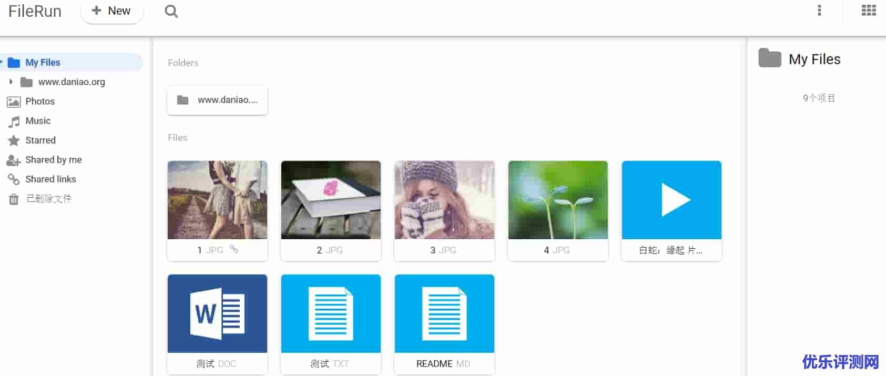The image size is (886, 376).
Task: Open the Word DOC file 测试
Action: (x=217, y=314)
